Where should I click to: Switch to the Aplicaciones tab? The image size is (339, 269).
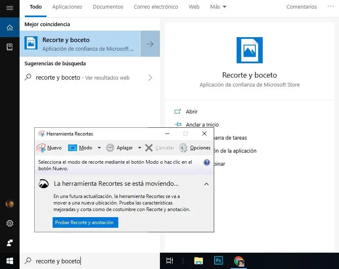click(67, 7)
